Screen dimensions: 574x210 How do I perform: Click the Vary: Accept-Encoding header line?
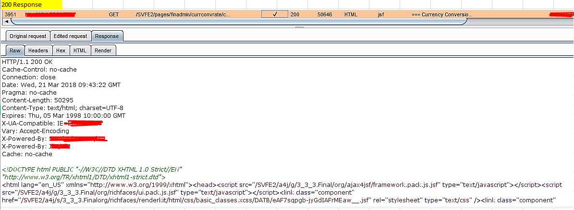coord(36,131)
